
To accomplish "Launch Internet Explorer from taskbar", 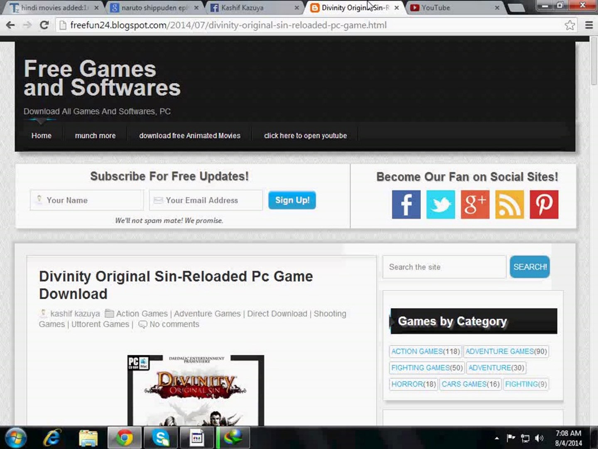I will [x=52, y=438].
